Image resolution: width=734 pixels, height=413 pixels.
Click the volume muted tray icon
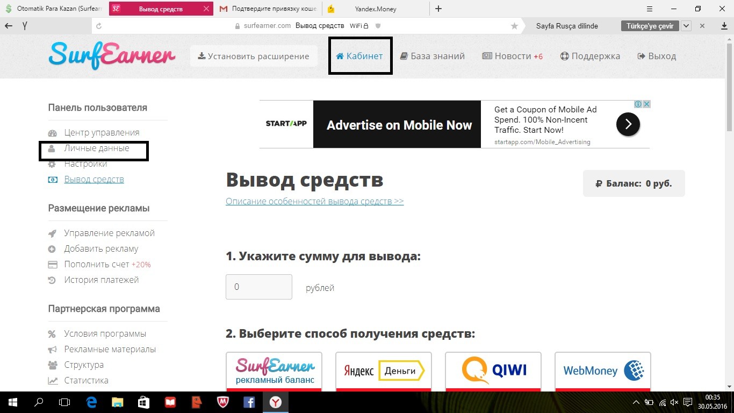tap(675, 402)
